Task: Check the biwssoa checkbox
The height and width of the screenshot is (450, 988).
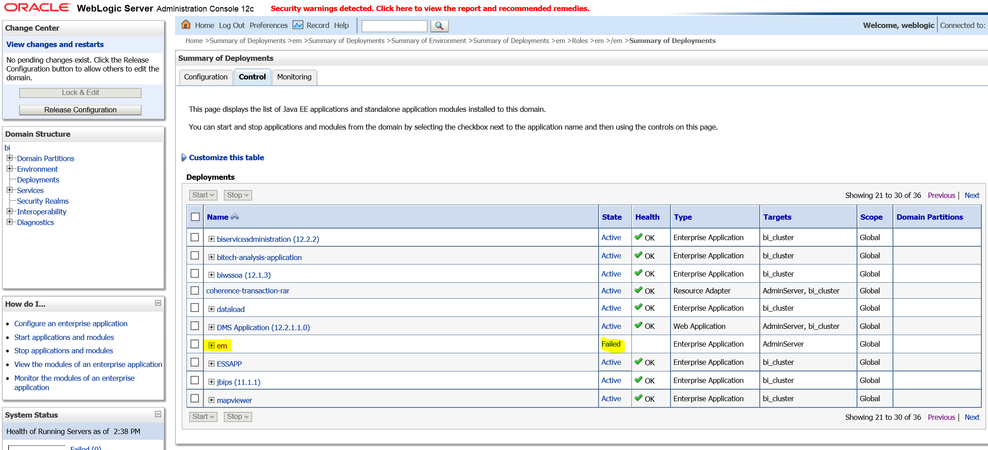Action: pyautogui.click(x=194, y=273)
